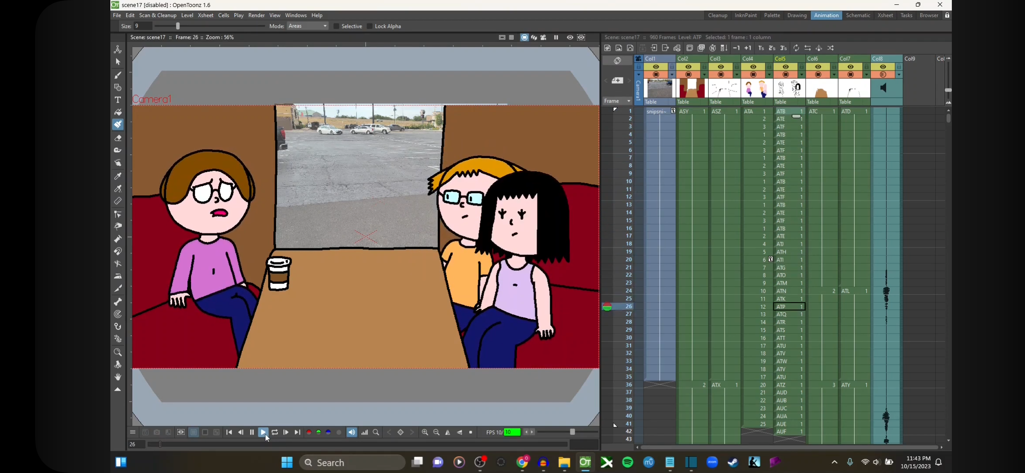Click the Loop playback icon
The image size is (1025, 473).
click(x=275, y=432)
